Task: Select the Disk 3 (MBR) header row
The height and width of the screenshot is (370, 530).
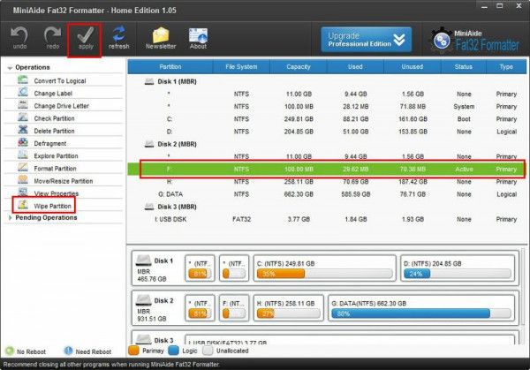Action: pos(327,207)
